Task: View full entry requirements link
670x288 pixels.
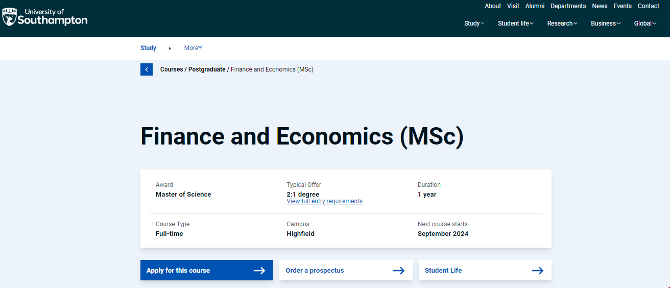Action: [324, 201]
